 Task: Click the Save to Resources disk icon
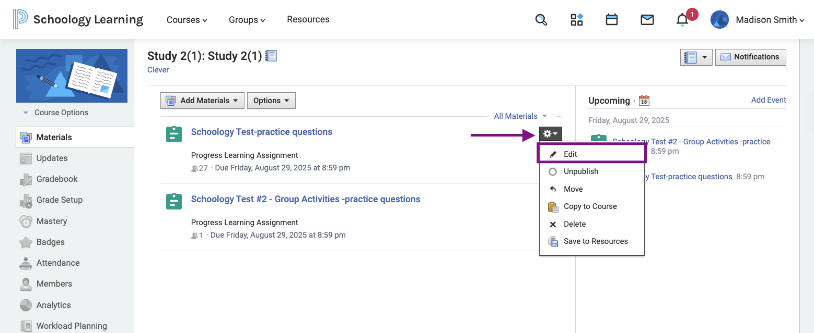[x=553, y=242]
